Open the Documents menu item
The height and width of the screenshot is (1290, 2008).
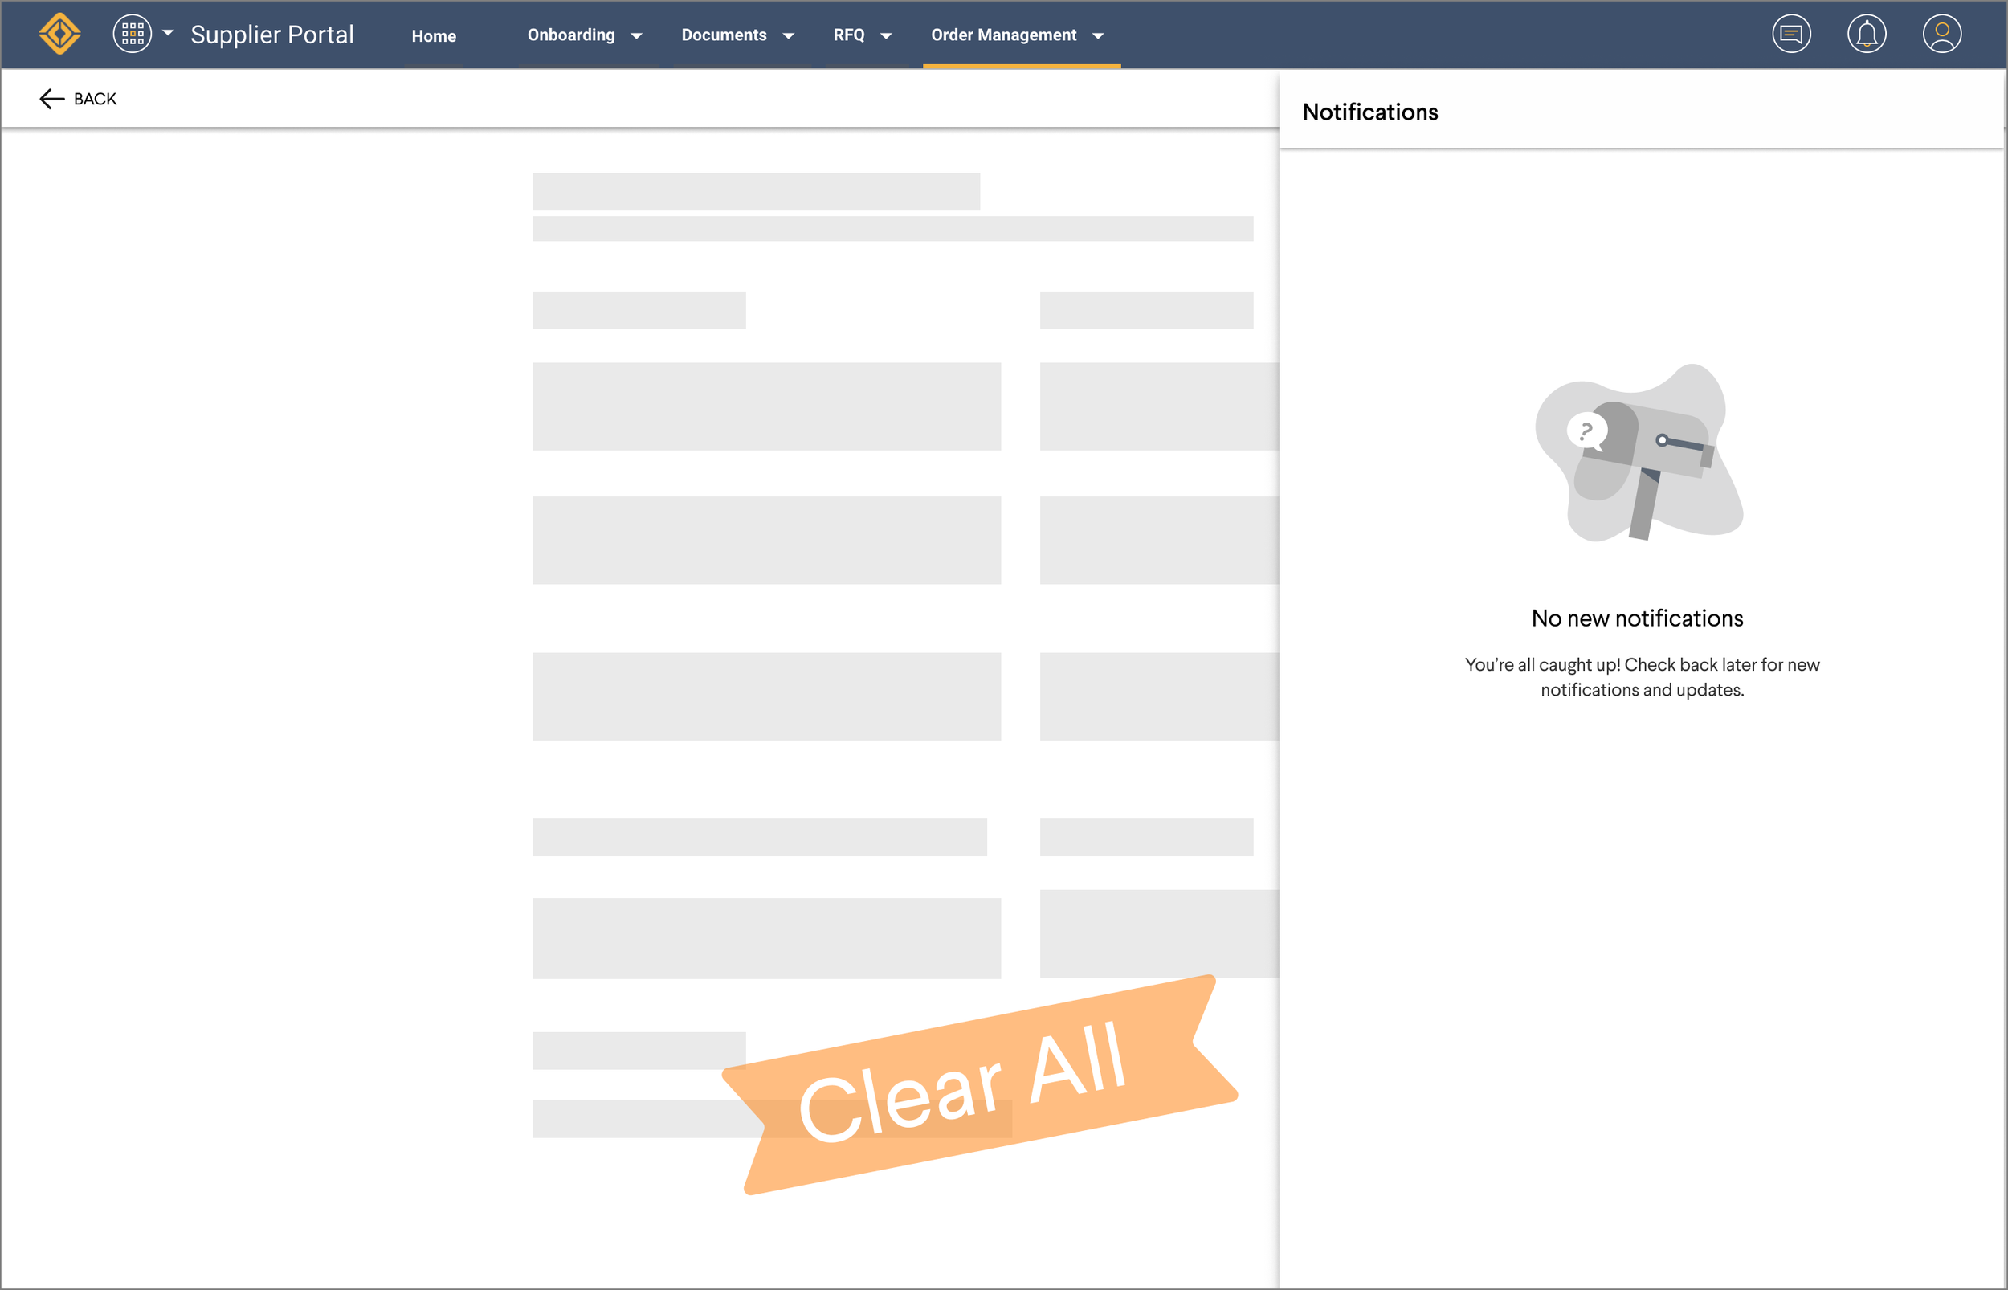724,35
